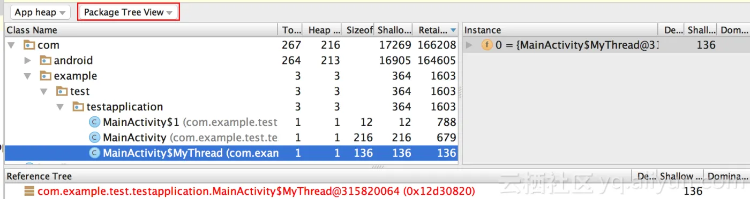750x199 pixels.
Task: Select the Reference Tree MyThread@315820064 entry
Action: [x=256, y=191]
